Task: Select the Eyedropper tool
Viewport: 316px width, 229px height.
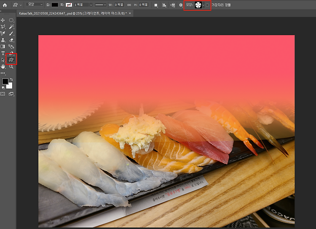Action: 3,33
